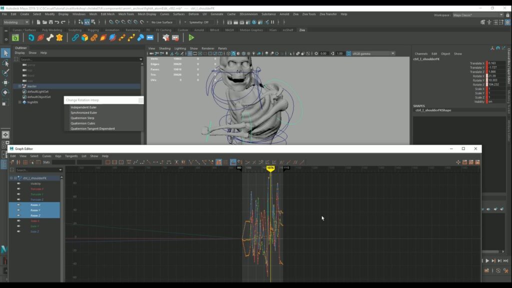Choose Synchronized Euler from the menu
The image size is (512, 288).
point(83,112)
